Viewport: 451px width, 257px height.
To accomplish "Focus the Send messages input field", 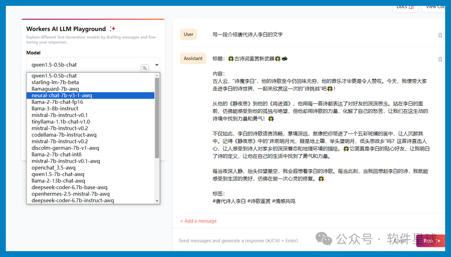I will pos(238,240).
